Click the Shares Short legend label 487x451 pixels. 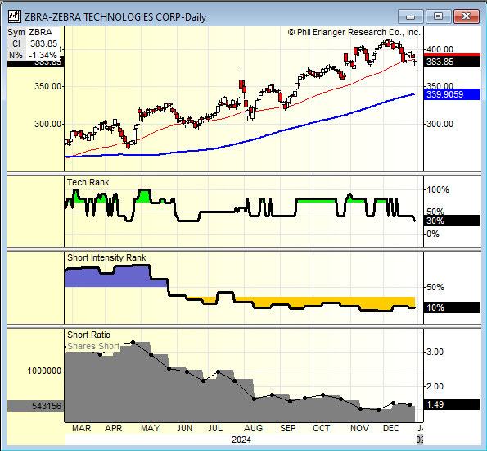click(x=93, y=346)
